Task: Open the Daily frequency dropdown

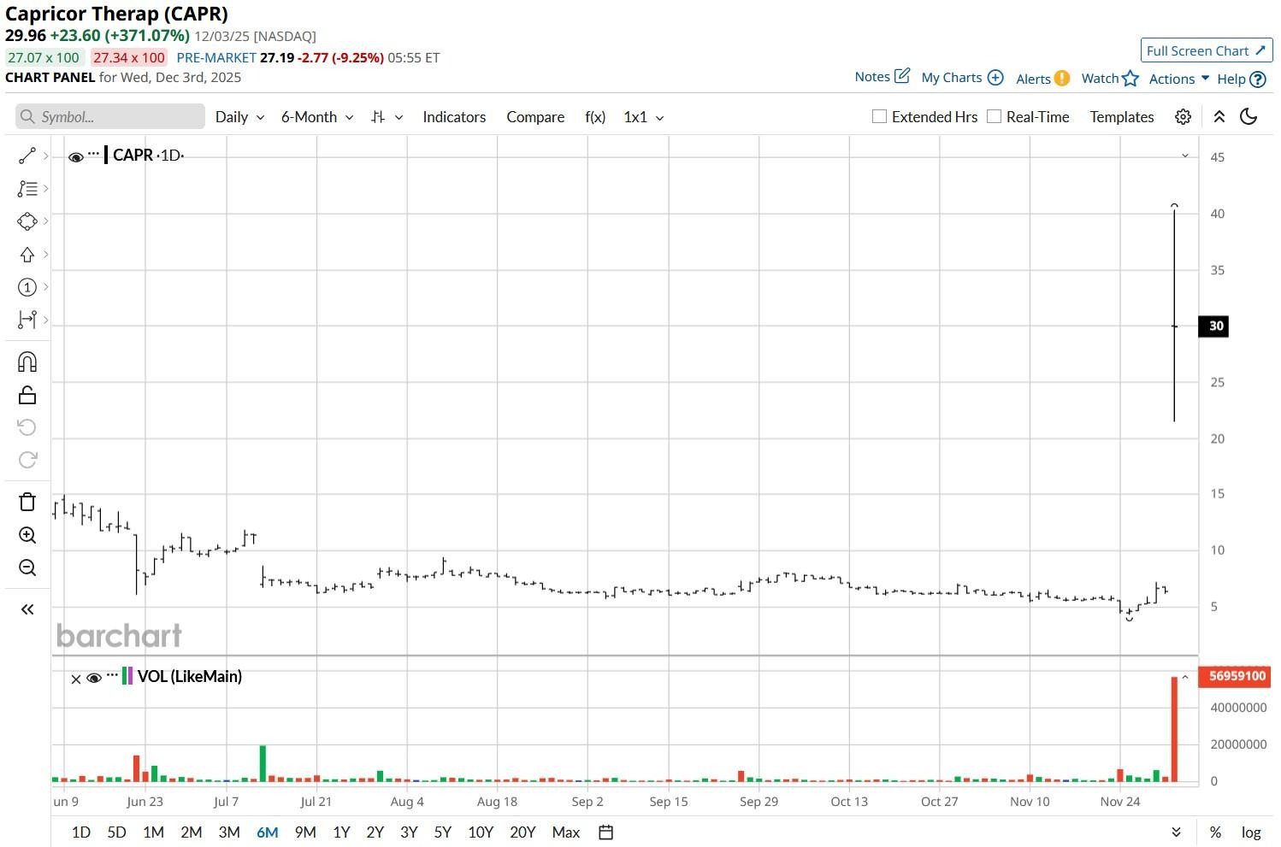Action: [239, 117]
